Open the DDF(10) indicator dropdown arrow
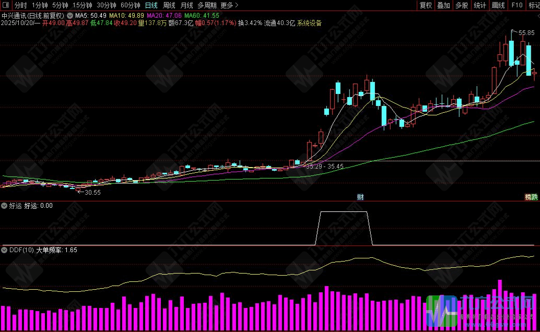This screenshot has height=332, width=540. click(5, 250)
